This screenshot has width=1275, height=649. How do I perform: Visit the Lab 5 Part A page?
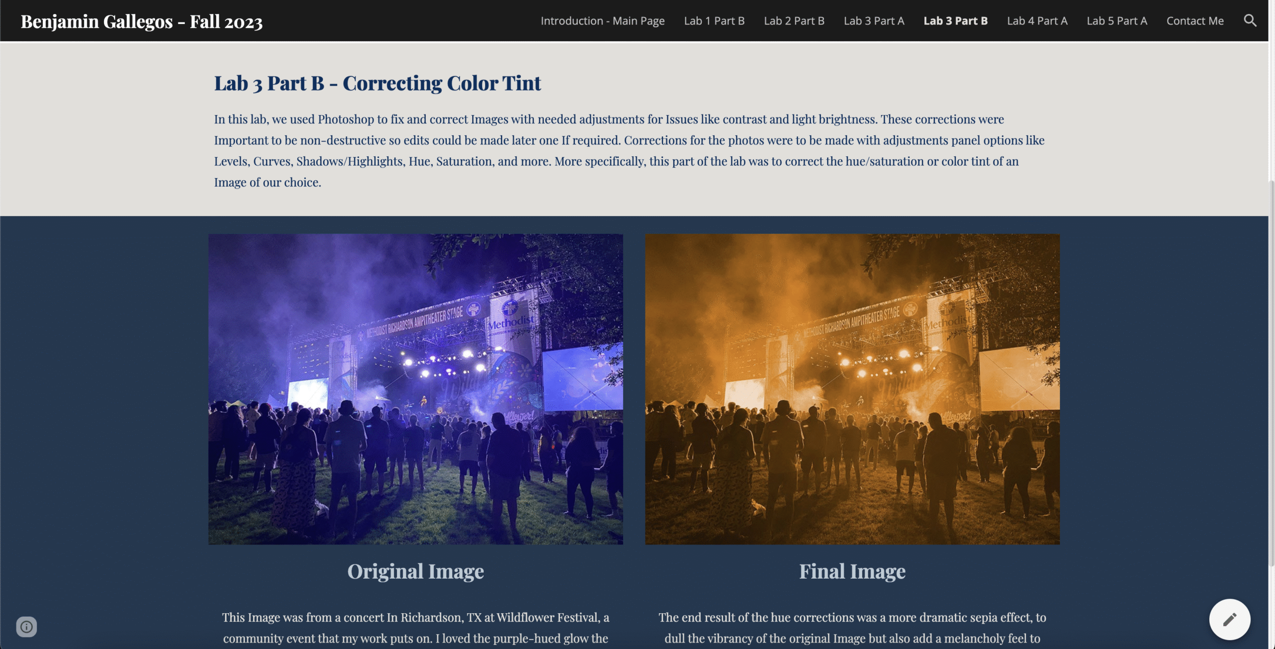click(1117, 21)
